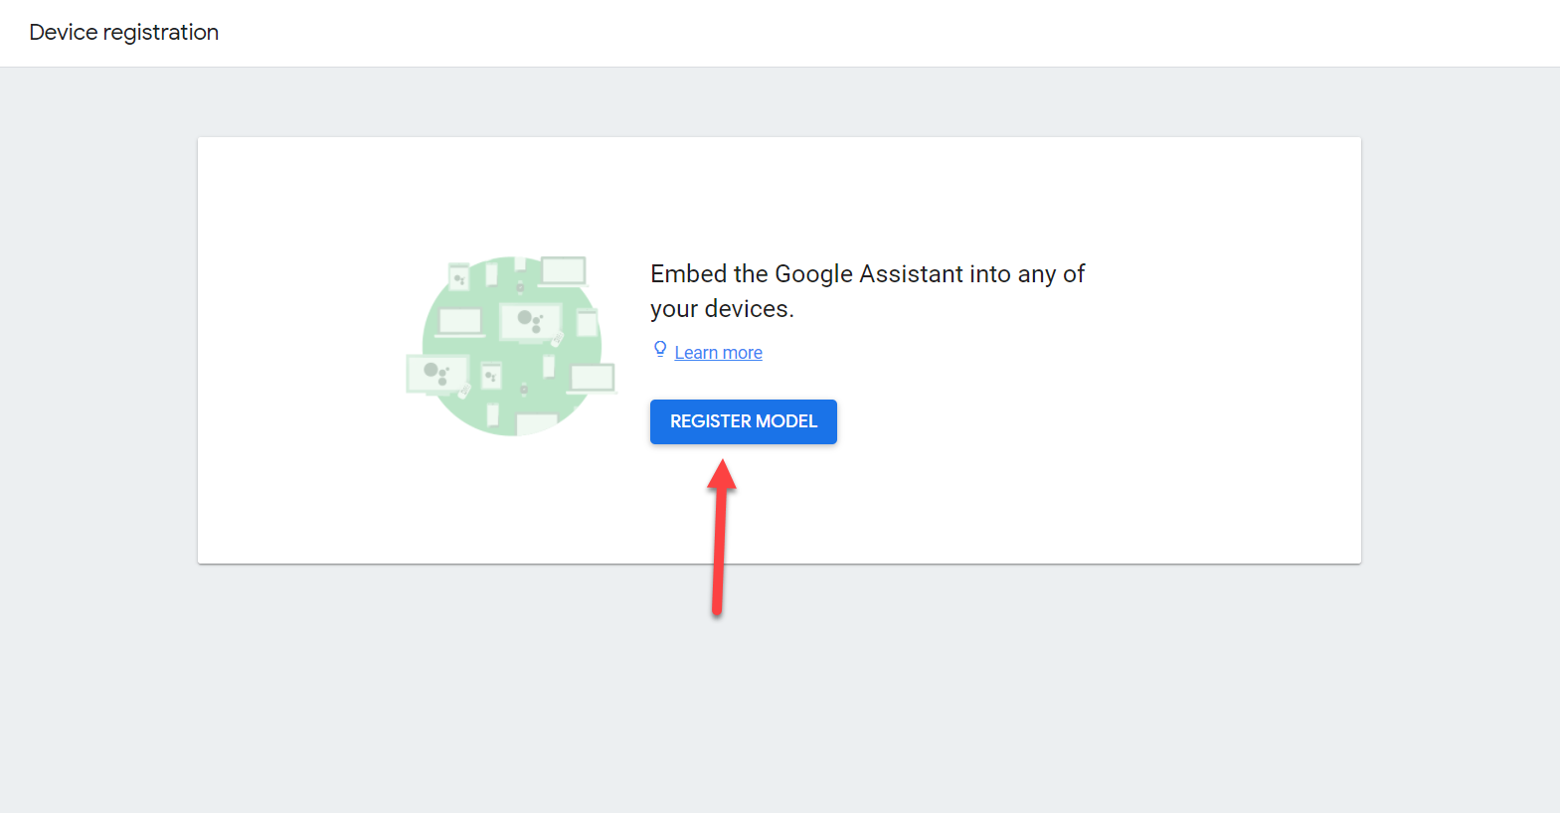The width and height of the screenshot is (1560, 813).
Task: Click the laptop at the illustration's top-right
Action: click(563, 270)
